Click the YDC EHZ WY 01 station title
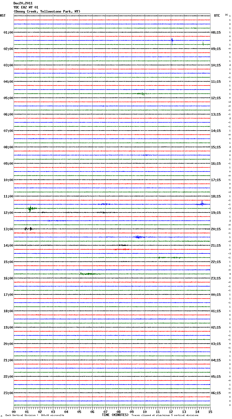Image resolution: width=232 pixels, height=419 pixels. 26,7
